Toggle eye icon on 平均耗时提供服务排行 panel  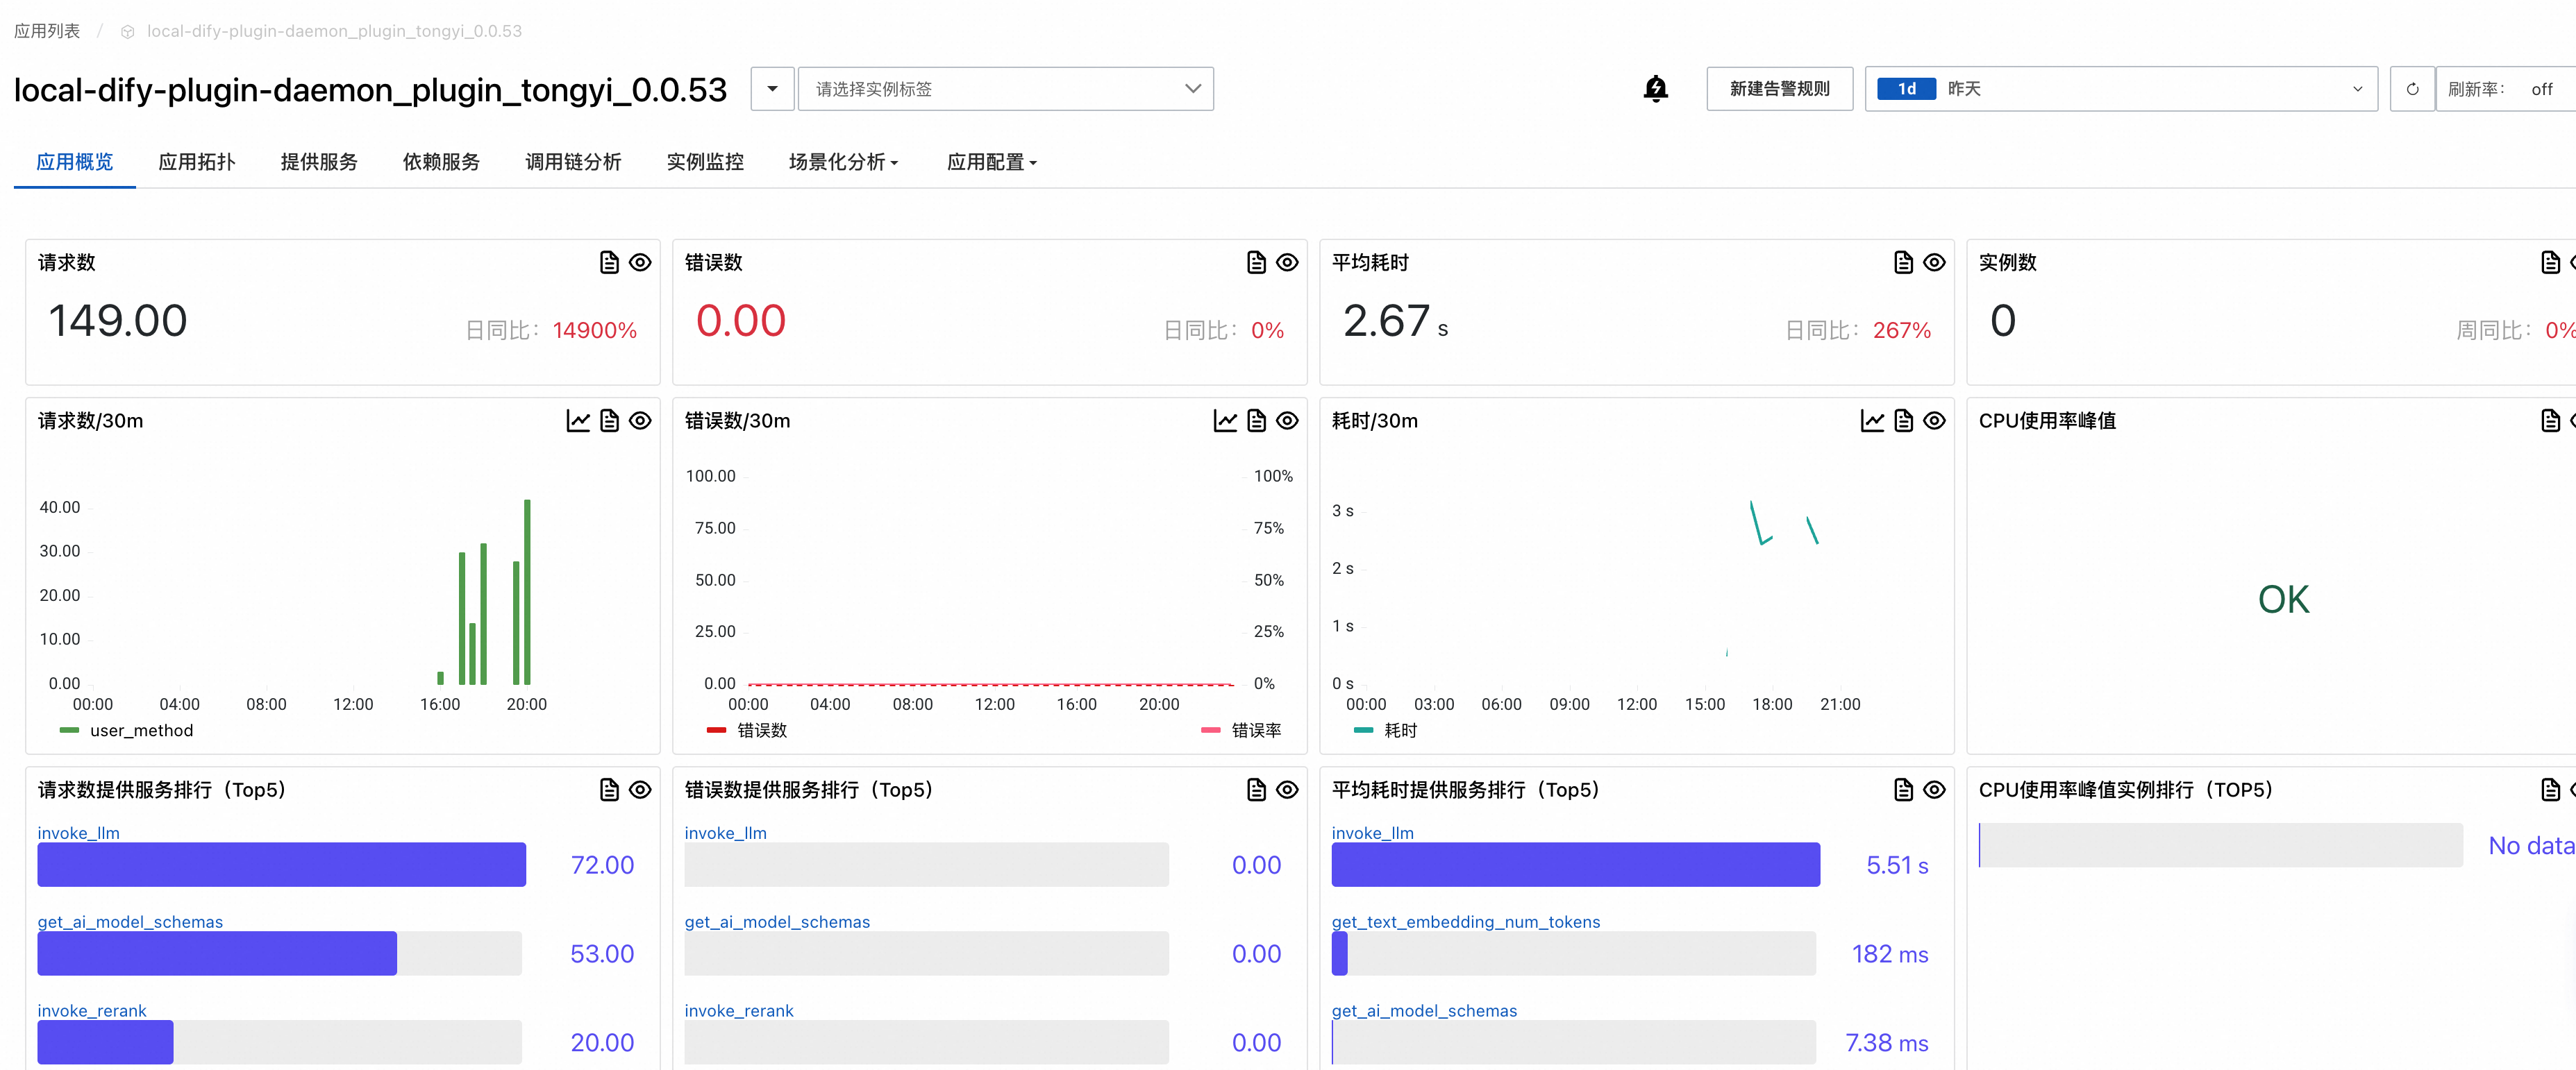(1934, 789)
